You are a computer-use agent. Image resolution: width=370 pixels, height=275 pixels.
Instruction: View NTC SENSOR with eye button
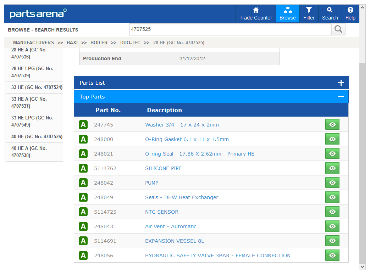click(332, 212)
